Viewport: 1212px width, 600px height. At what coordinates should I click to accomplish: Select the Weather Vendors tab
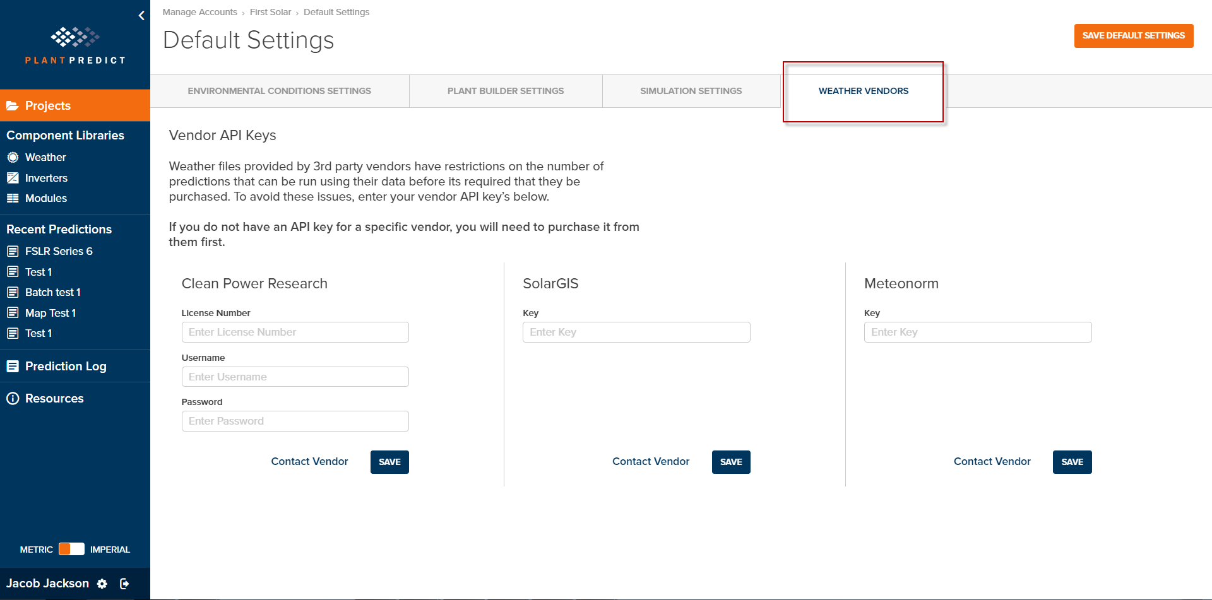tap(864, 91)
